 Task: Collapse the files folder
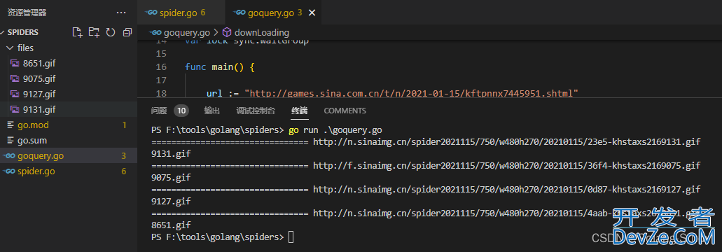[69, 48]
